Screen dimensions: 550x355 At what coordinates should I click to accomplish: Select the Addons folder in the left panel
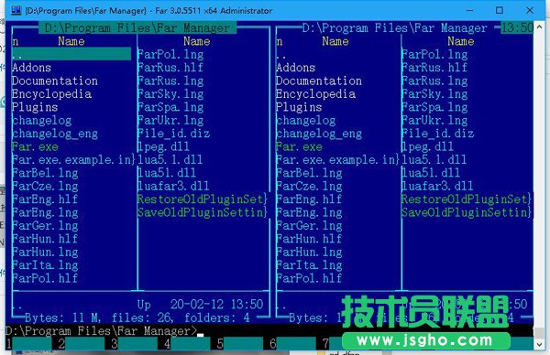tap(31, 68)
